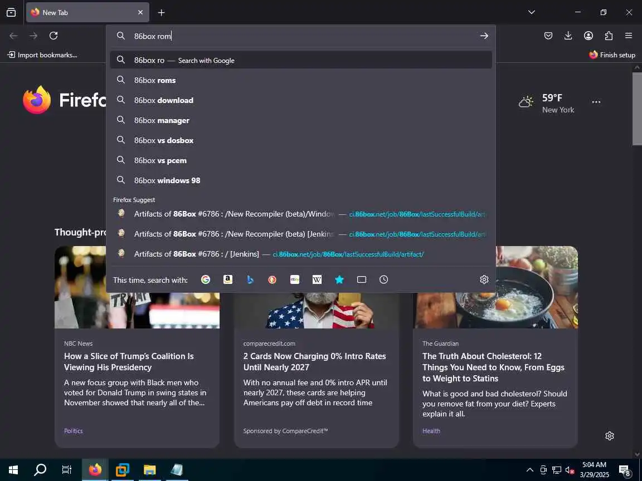Click Import bookmarks in the toolbar

click(x=42, y=55)
